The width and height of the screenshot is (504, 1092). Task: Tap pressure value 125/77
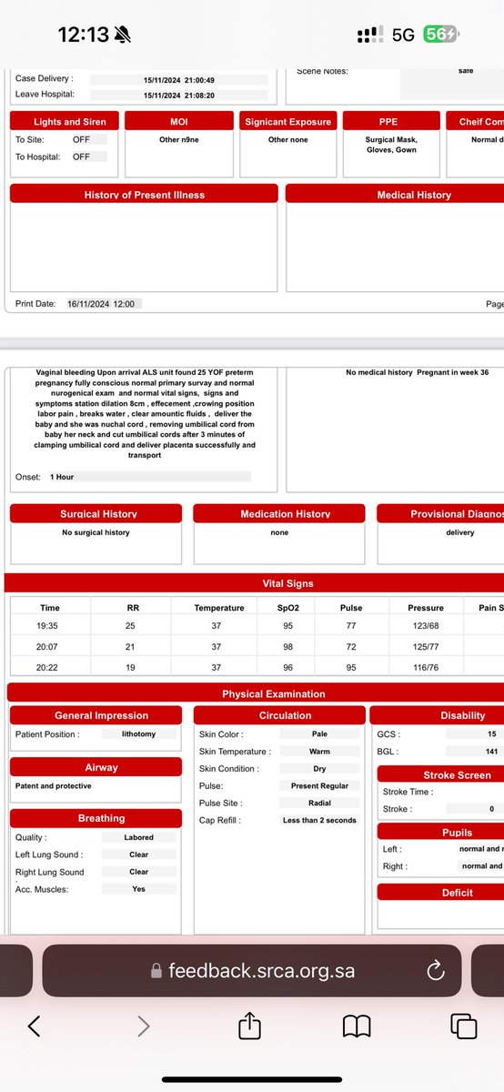(x=426, y=647)
